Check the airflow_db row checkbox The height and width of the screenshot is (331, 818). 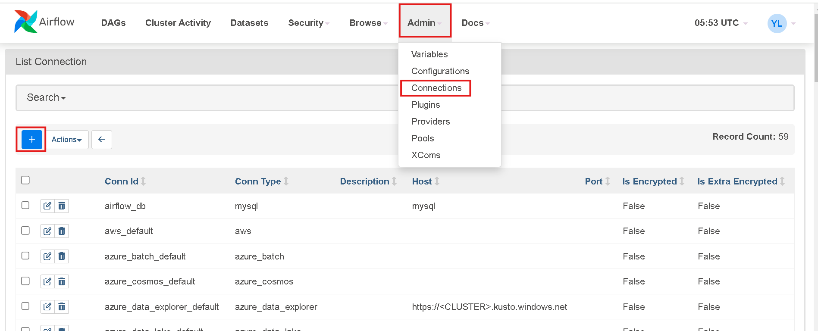pyautogui.click(x=25, y=205)
